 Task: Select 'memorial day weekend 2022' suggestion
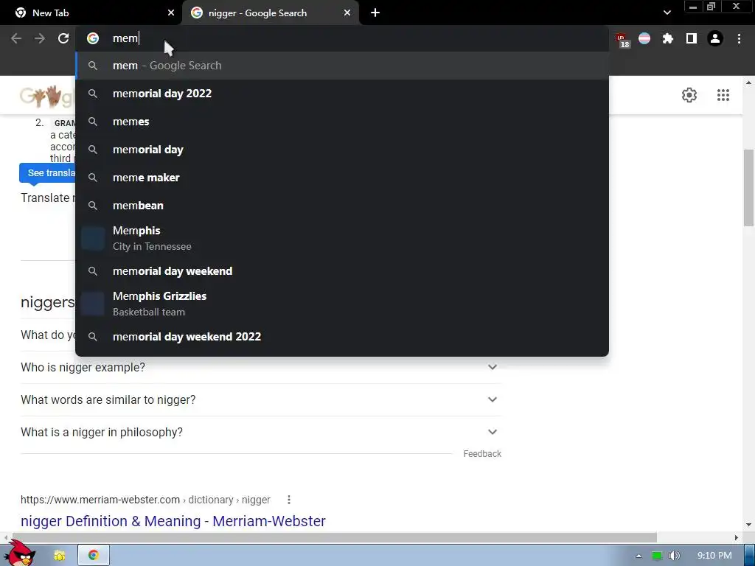(342, 336)
